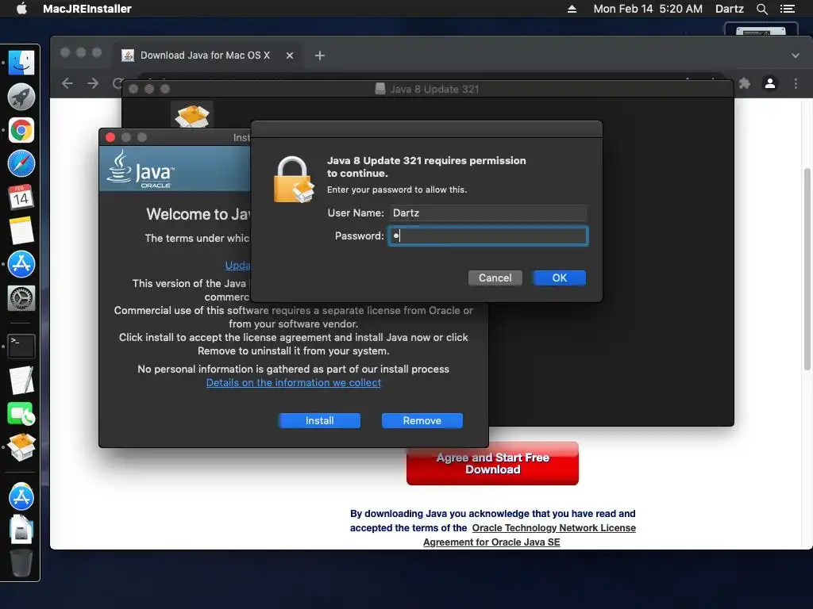
Task: Open Launchpad rocket icon in Dock
Action: coord(21,97)
